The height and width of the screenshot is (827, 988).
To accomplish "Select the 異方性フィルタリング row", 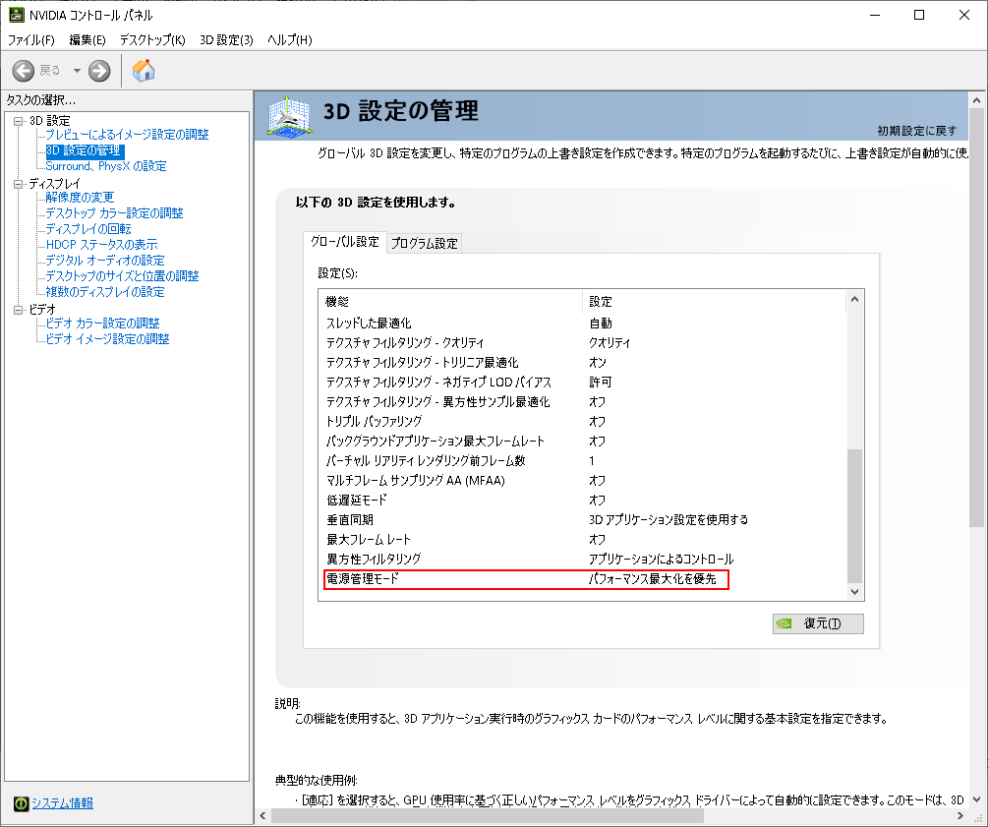I will click(583, 560).
